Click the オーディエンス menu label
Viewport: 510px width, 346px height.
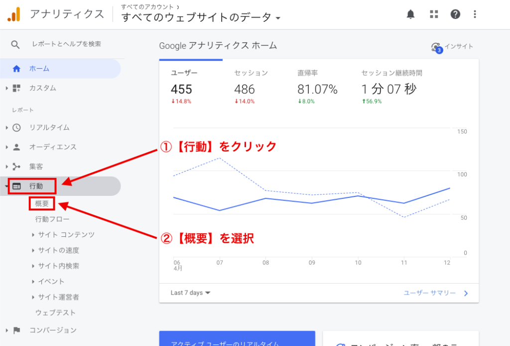(53, 147)
